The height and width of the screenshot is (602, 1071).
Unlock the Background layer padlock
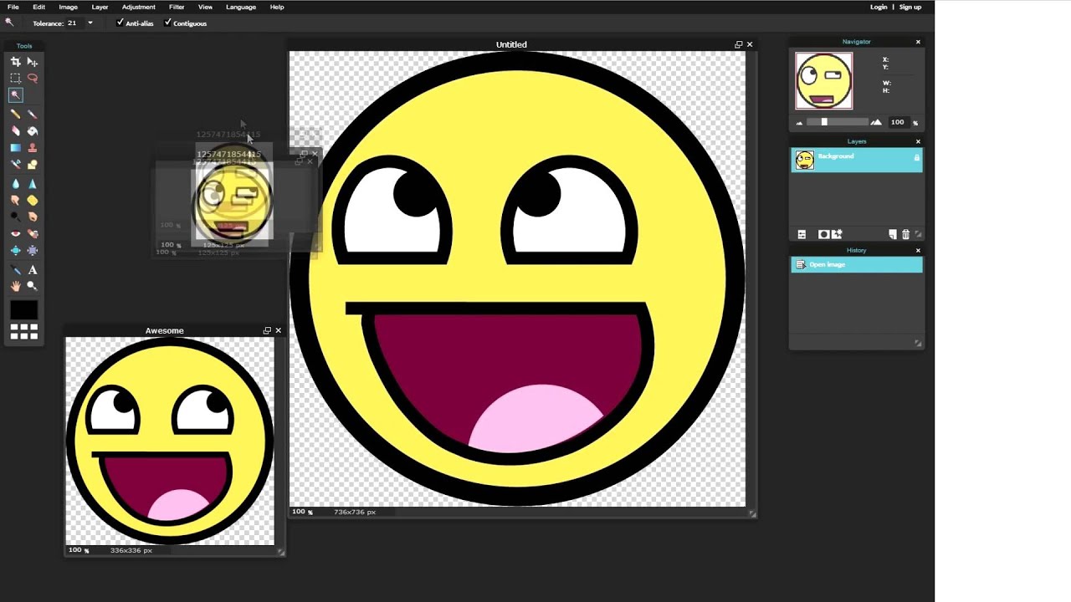click(916, 157)
